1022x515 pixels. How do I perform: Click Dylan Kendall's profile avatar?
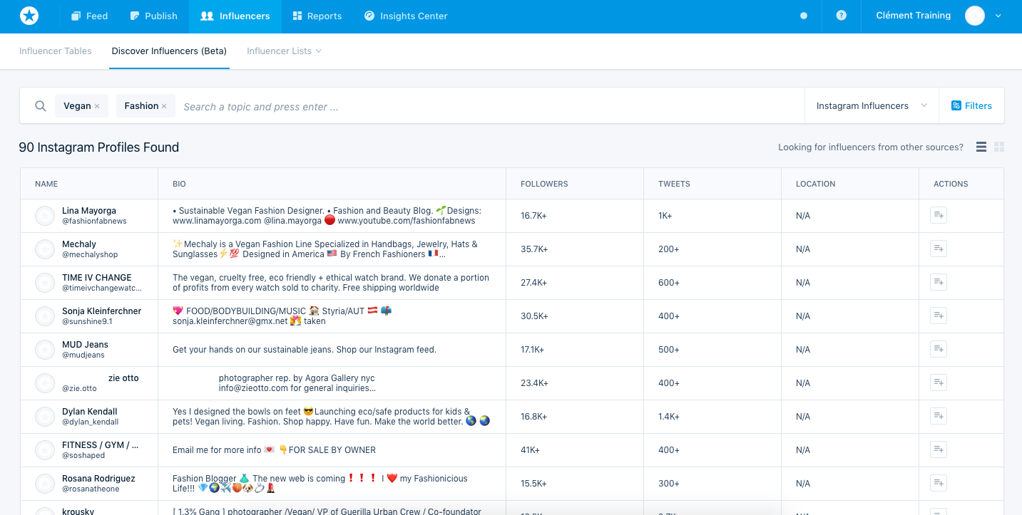[x=45, y=417]
